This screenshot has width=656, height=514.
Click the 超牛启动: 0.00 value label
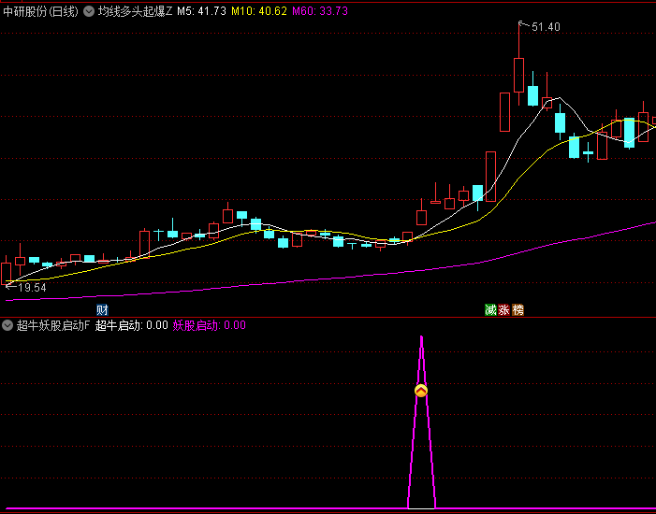coord(131,325)
